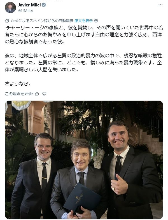Click the blue verified badge beside Javier Milei

coord(44,5)
